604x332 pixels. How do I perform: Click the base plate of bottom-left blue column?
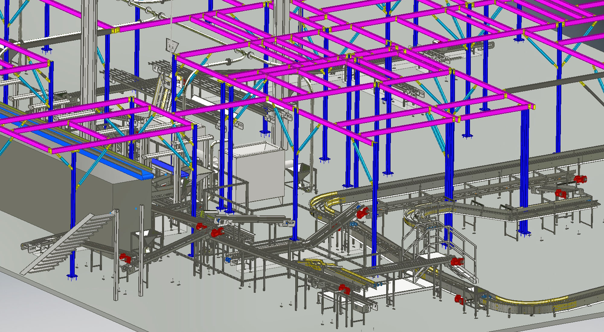pos(72,276)
